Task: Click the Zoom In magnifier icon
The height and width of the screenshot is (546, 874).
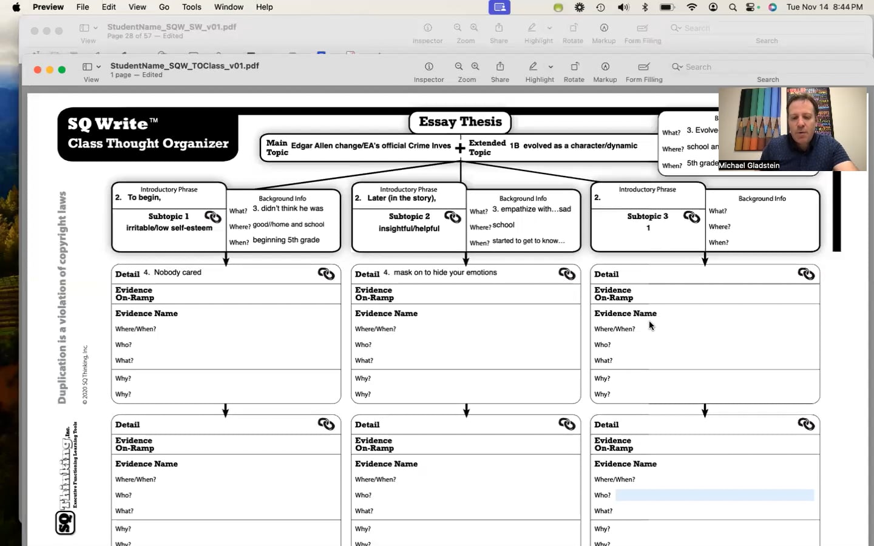Action: 475,67
